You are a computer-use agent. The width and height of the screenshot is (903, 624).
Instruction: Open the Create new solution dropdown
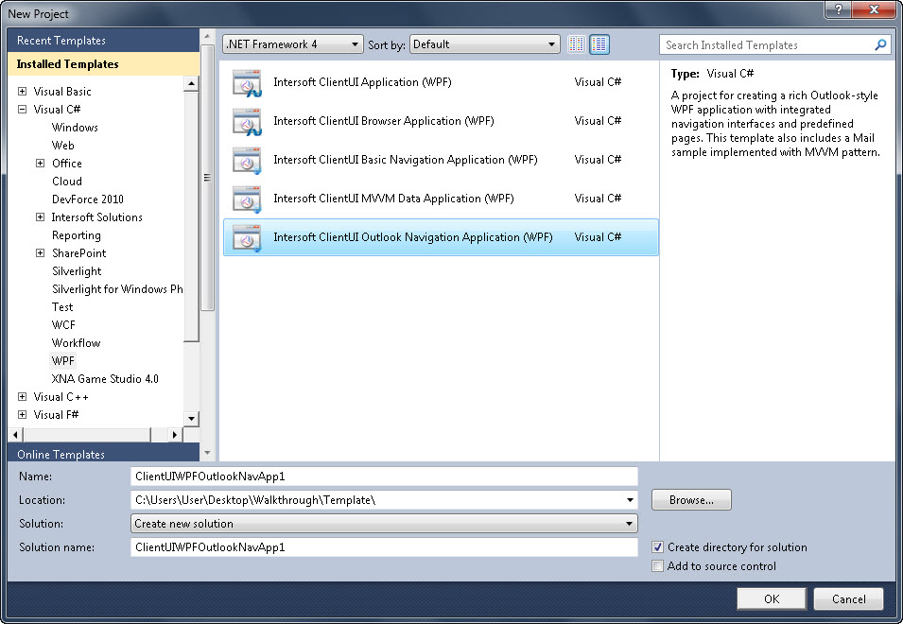pyautogui.click(x=384, y=523)
